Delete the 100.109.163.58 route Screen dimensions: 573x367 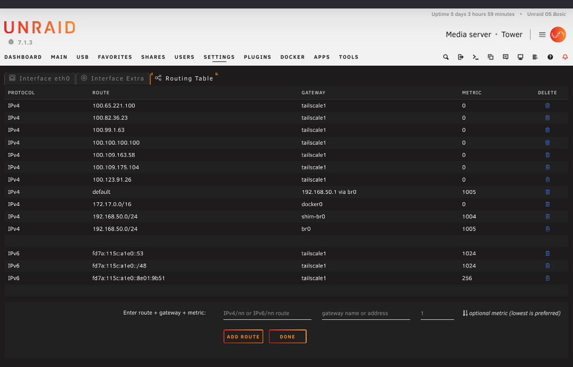click(547, 155)
